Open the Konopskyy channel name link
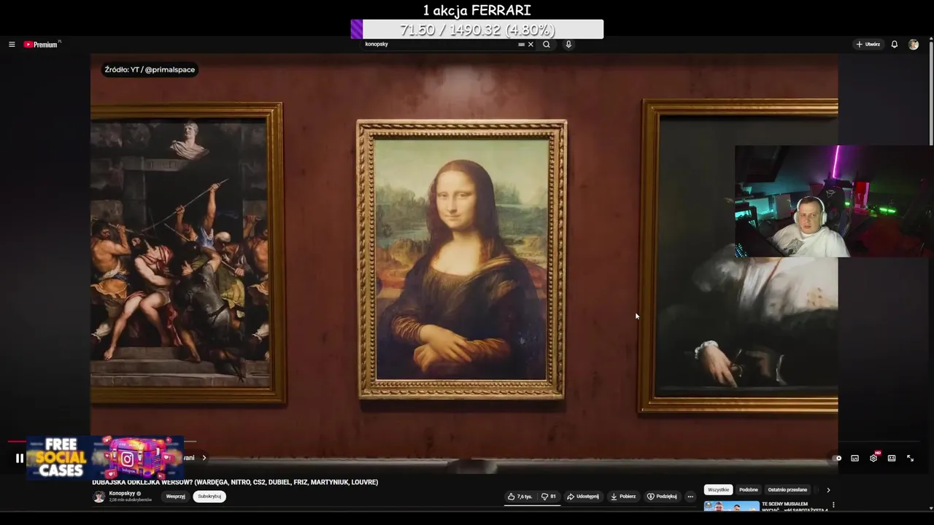 122,494
